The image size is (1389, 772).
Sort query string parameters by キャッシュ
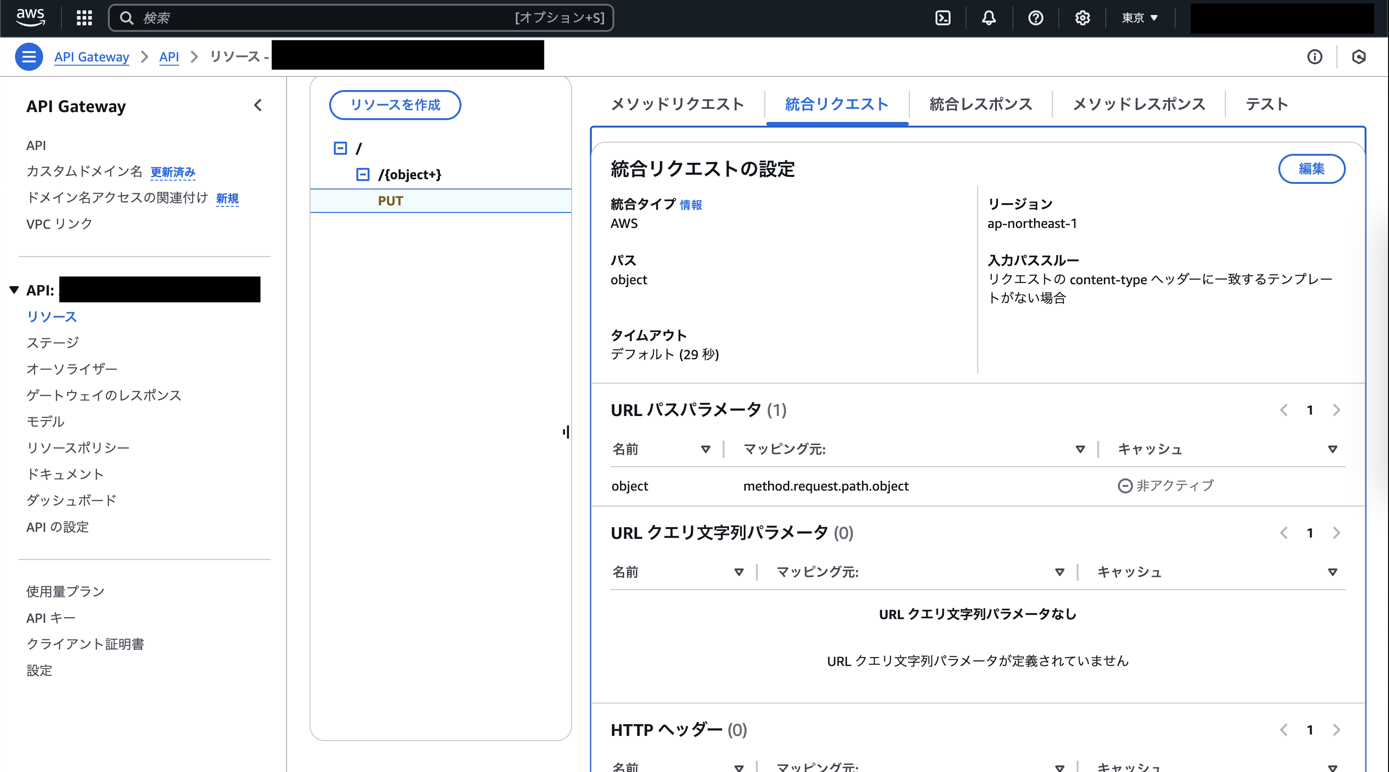coord(1332,572)
